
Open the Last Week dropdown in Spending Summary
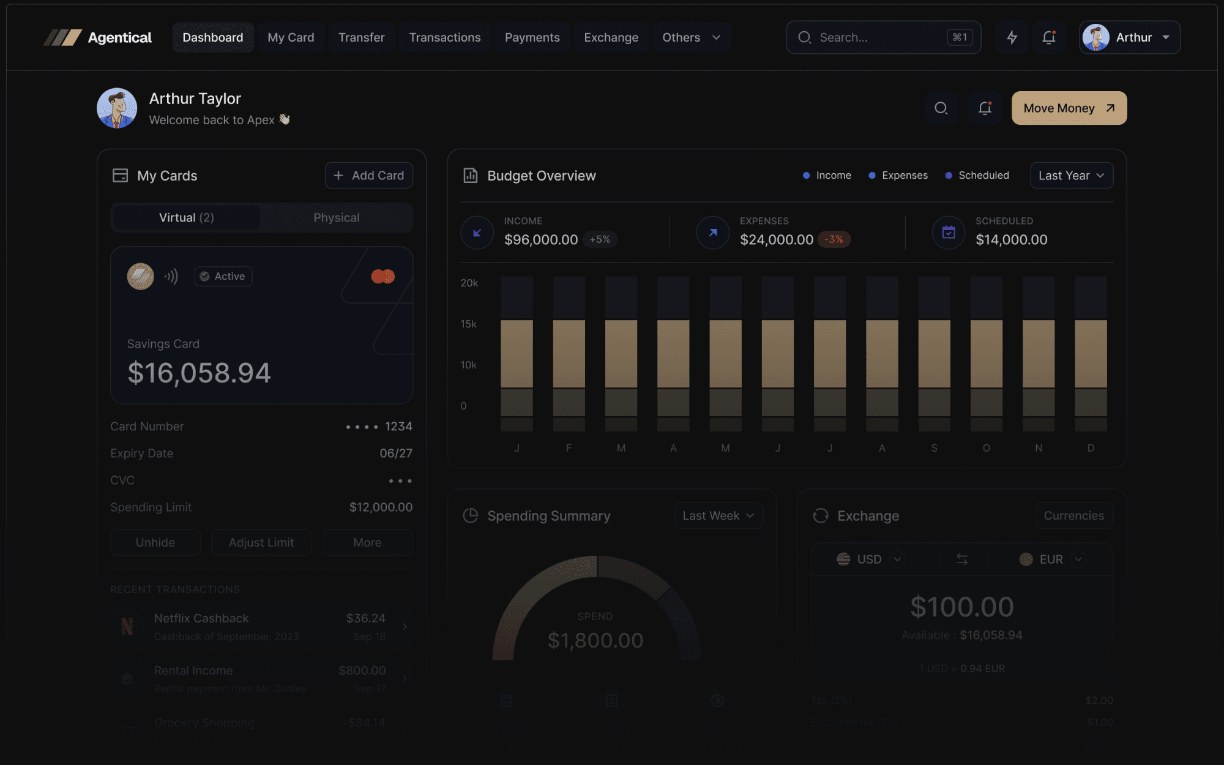(717, 515)
